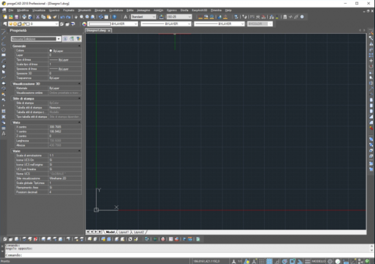Select the Line tool in left toolbar
Image resolution: width=375 pixels, height=264 pixels.
pyautogui.click(x=3, y=32)
